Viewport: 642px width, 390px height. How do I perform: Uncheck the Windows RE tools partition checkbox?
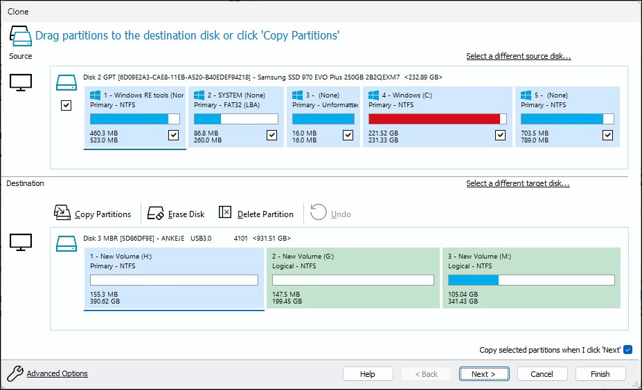coord(173,136)
